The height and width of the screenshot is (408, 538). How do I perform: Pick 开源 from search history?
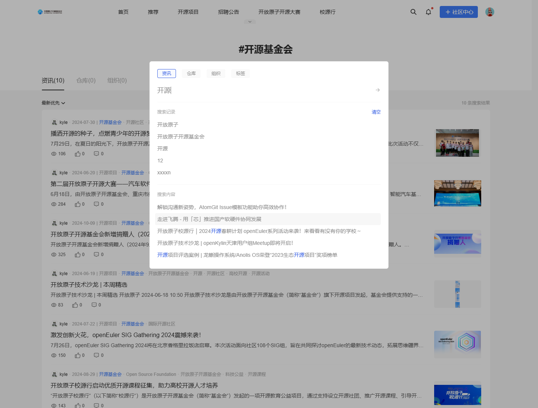point(163,149)
